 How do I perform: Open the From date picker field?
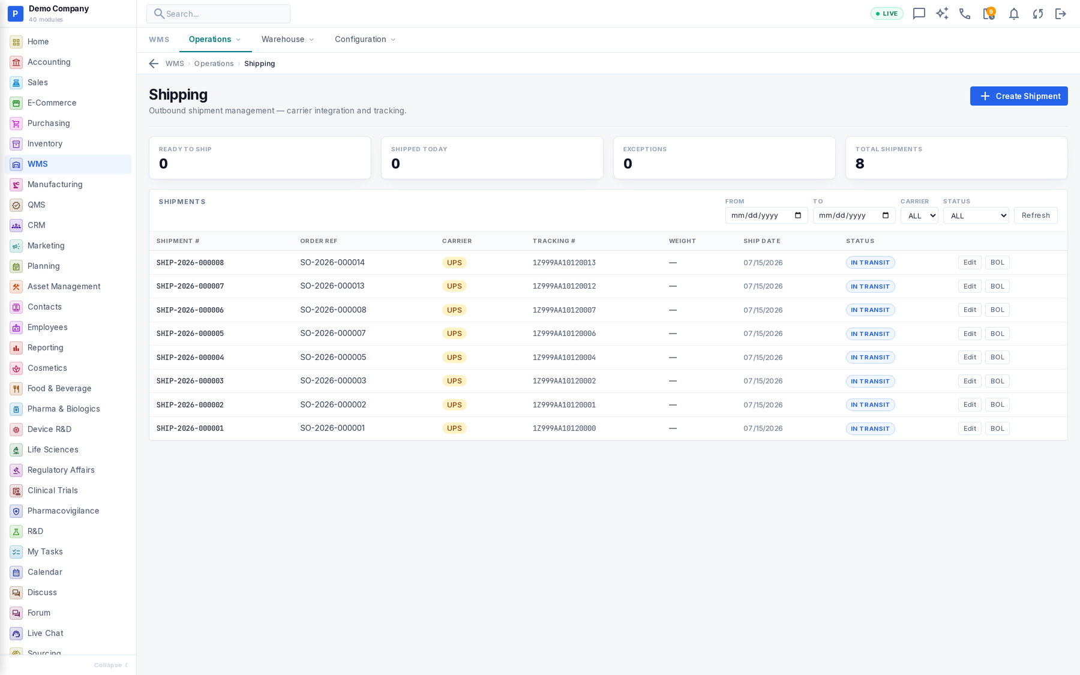(x=766, y=216)
